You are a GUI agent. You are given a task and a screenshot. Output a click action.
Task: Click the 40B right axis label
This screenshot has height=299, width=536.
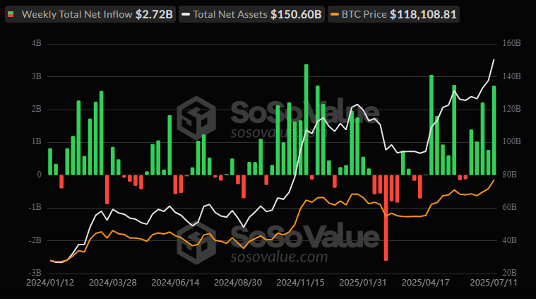click(x=509, y=240)
